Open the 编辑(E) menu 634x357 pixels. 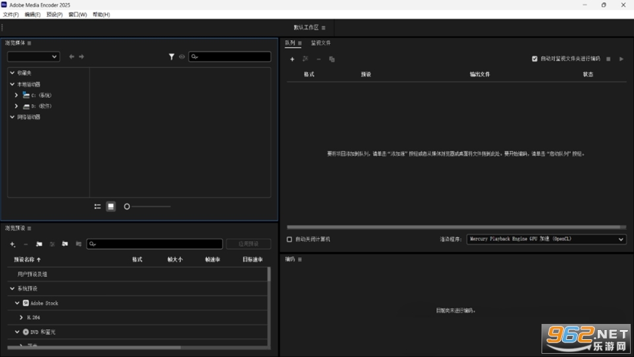click(x=32, y=15)
